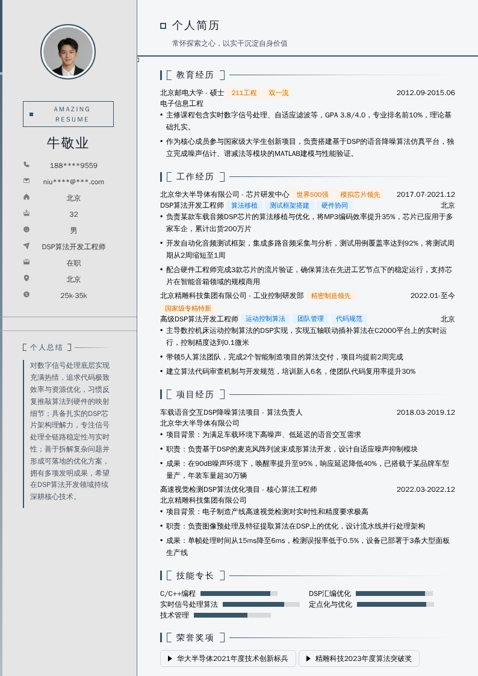Click the date 2012.09-2015.06

tap(426, 93)
